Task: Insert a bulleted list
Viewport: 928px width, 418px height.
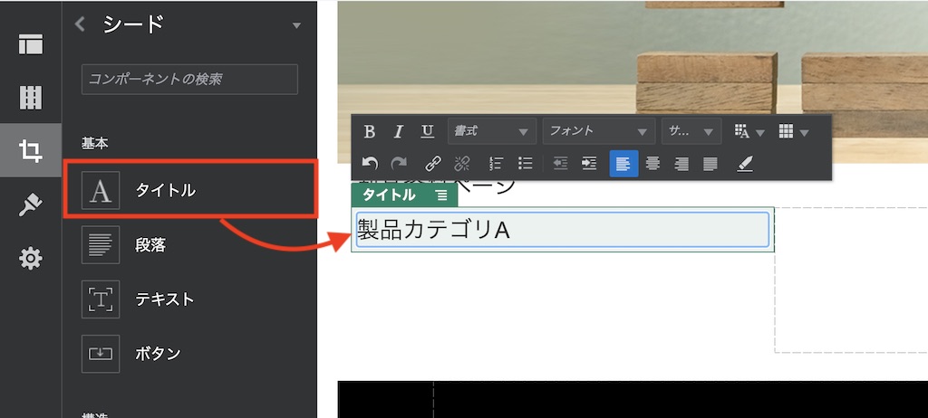Action: [x=525, y=164]
